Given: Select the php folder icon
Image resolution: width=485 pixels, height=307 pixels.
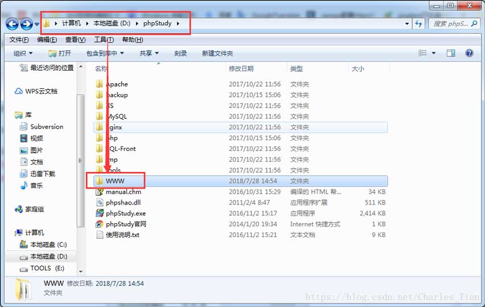Looking at the screenshot, I should coord(99,138).
